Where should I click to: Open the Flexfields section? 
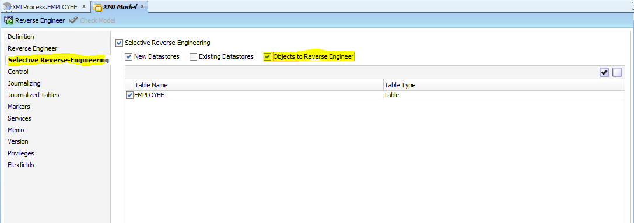tap(21, 165)
